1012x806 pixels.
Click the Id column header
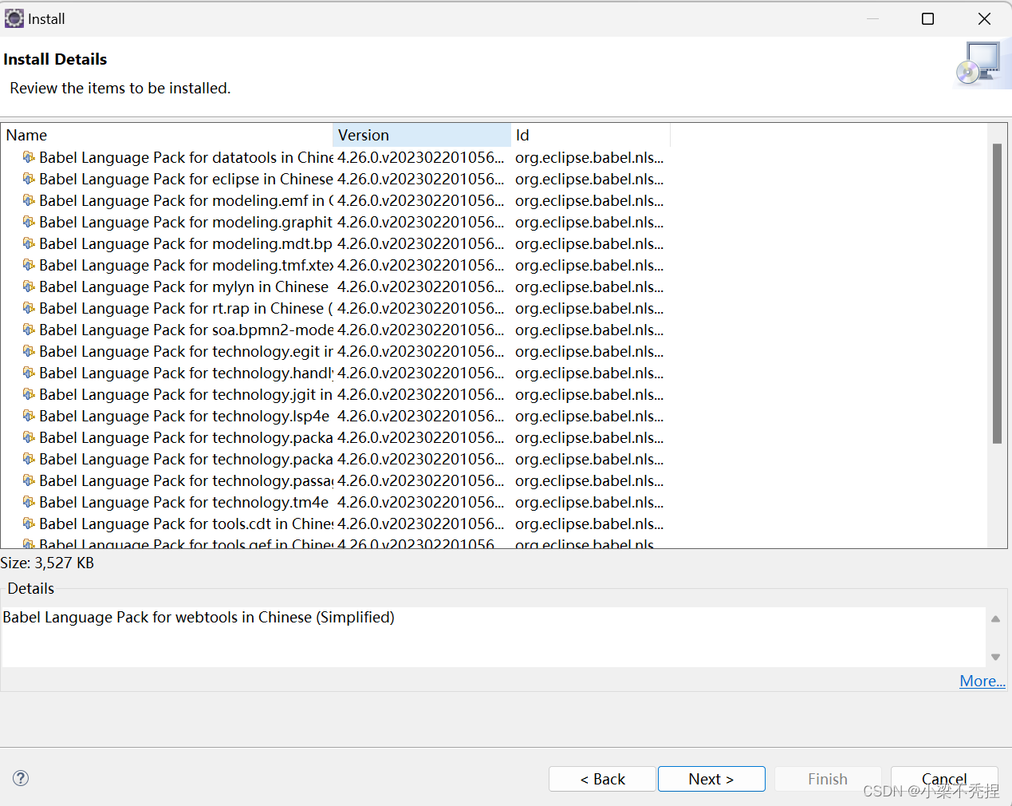[590, 135]
